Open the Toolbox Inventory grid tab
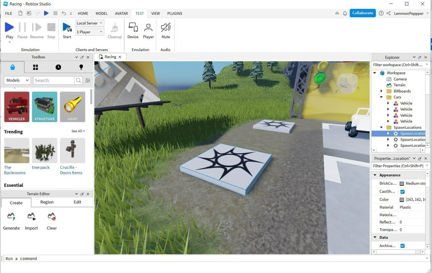Viewport: 432px width, 273px height. coord(35,67)
